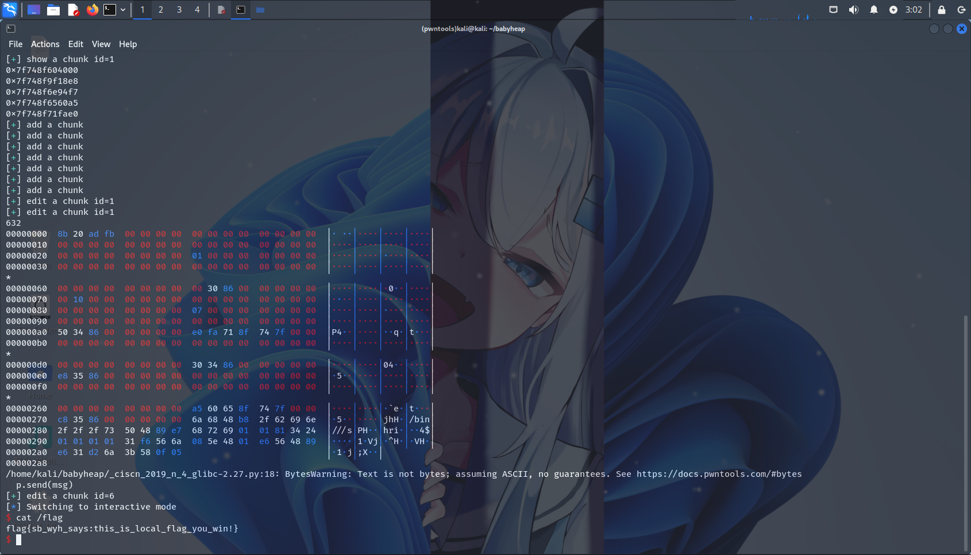Click the address 0x7f748f9f18e8
The height and width of the screenshot is (555, 971).
pyautogui.click(x=42, y=81)
